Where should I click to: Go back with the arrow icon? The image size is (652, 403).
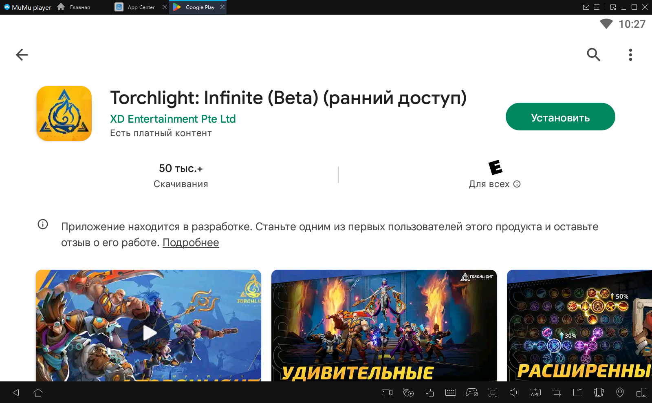(22, 55)
